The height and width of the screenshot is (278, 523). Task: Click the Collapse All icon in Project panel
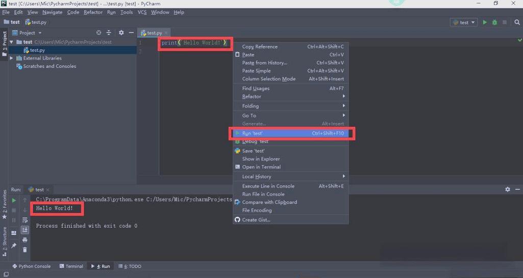[x=109, y=33]
